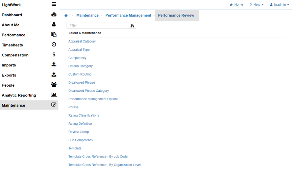Open the Rating Definition link
The width and height of the screenshot is (292, 175).
tap(80, 124)
